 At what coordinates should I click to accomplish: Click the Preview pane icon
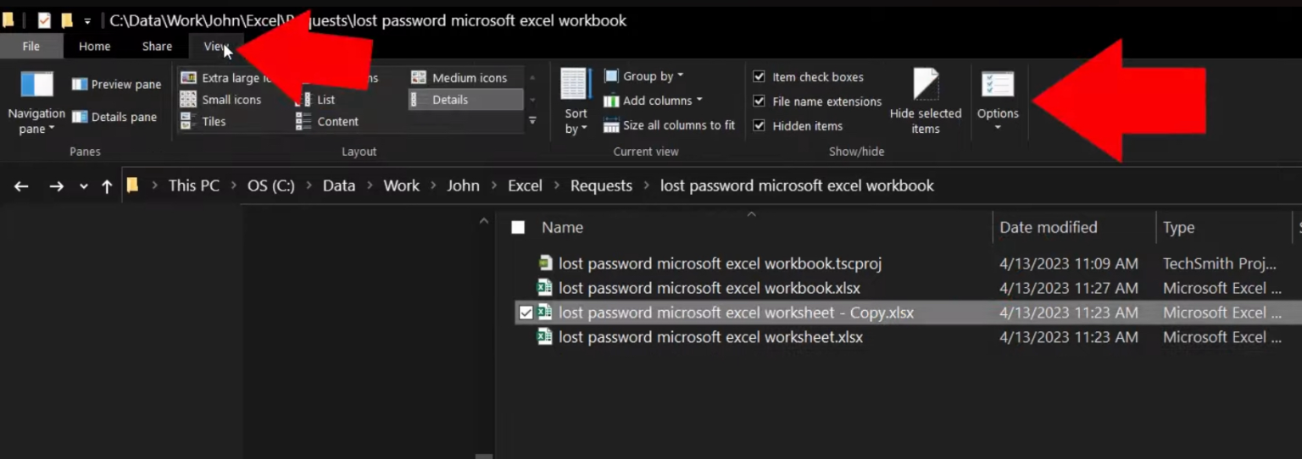[x=81, y=85]
